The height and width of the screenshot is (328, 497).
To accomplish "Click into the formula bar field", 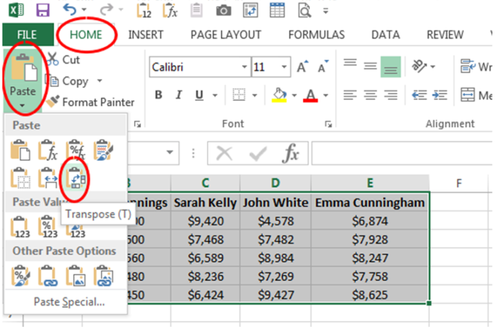I will coord(401,154).
